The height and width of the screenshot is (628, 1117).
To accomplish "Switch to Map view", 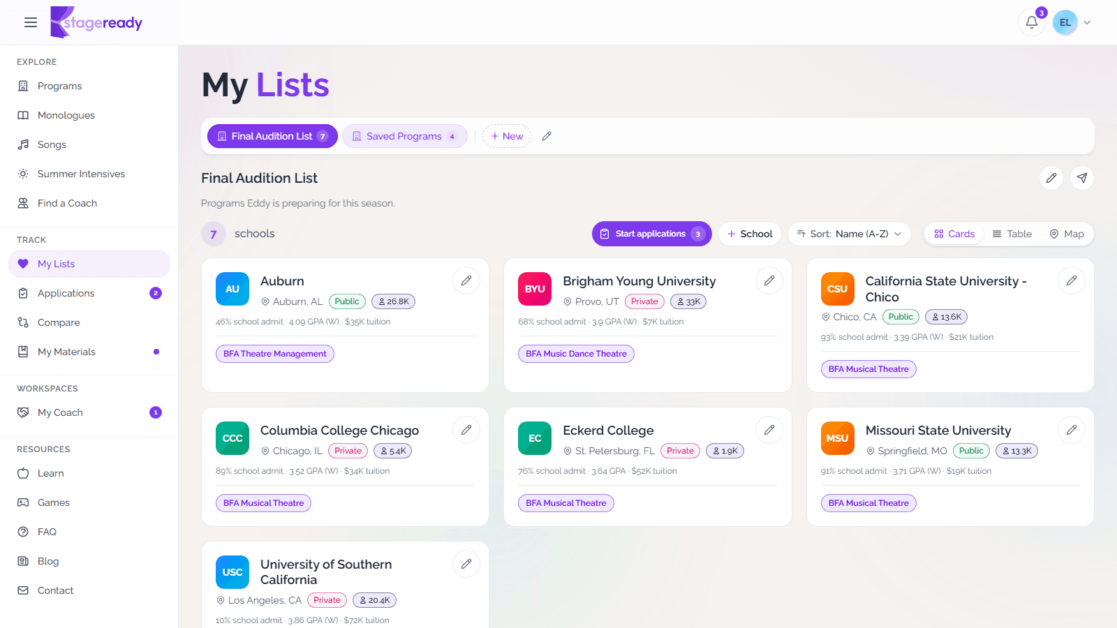I will 1067,234.
